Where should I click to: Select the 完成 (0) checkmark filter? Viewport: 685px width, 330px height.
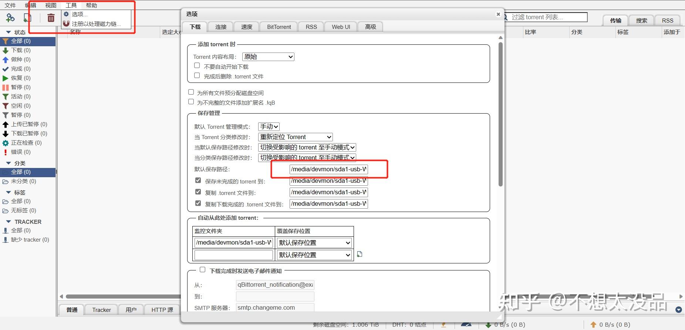(x=28, y=69)
